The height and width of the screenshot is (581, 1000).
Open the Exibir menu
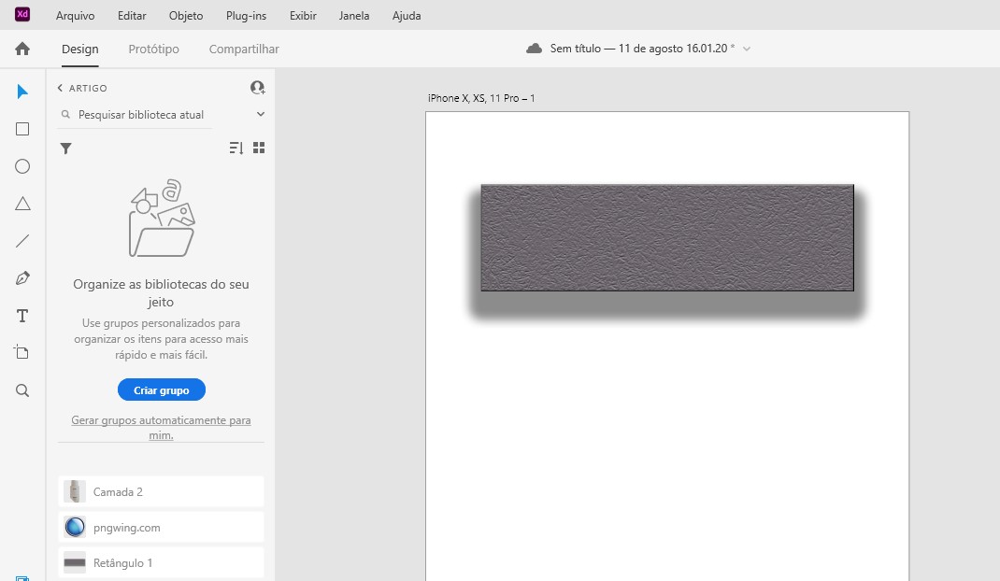coord(303,15)
